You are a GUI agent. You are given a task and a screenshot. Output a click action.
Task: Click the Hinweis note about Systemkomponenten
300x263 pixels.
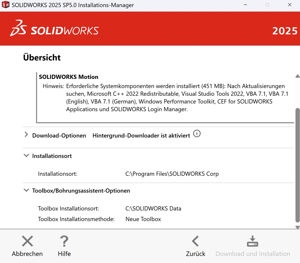(166, 98)
